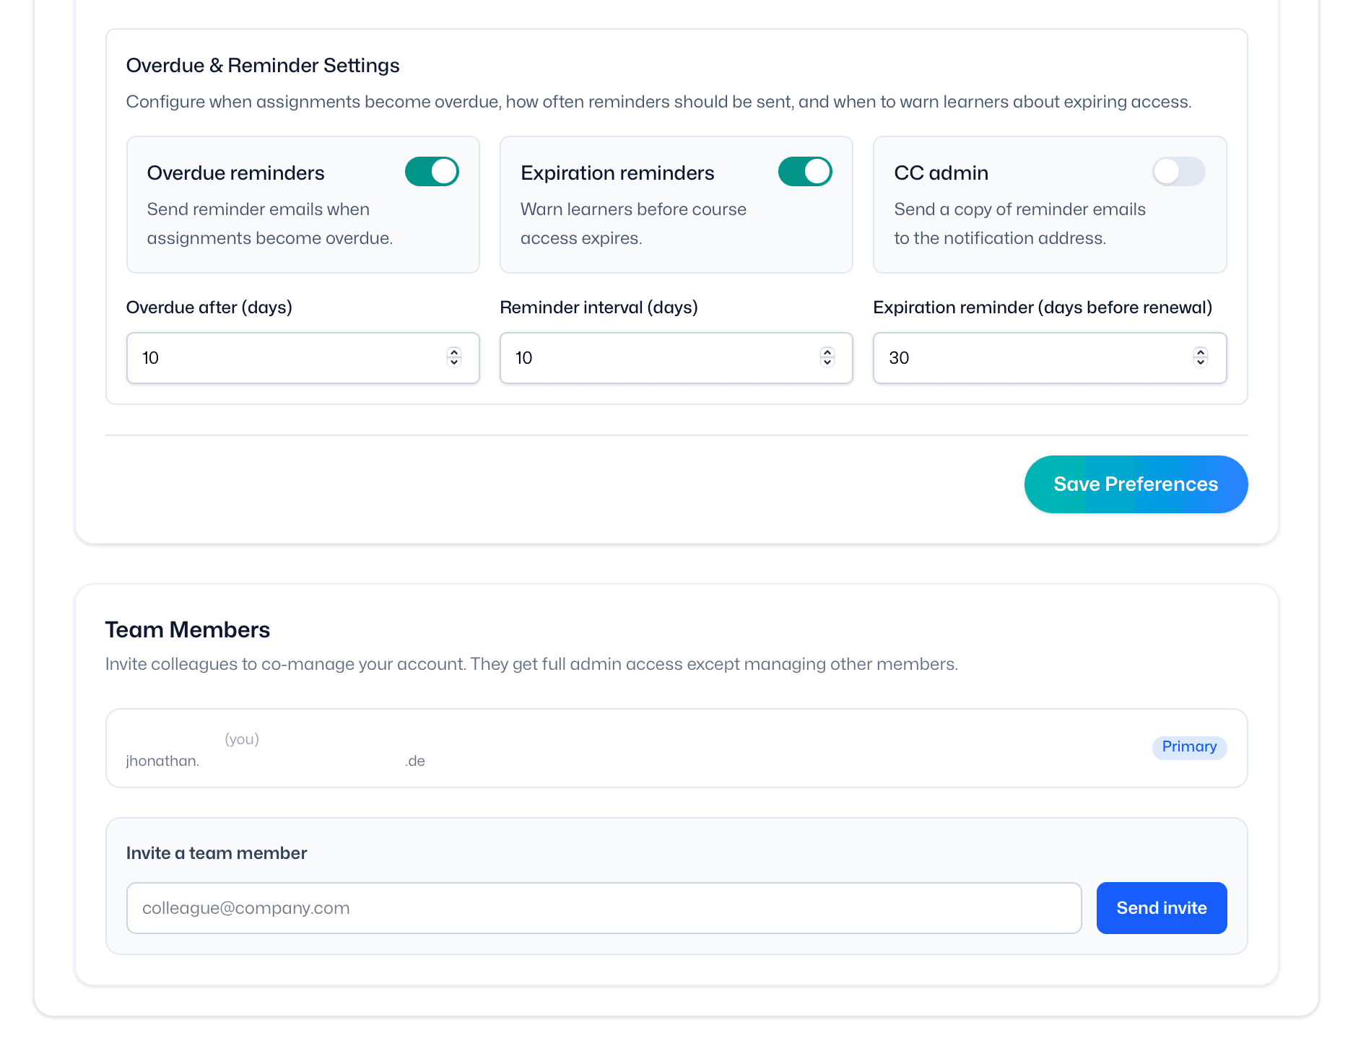Image resolution: width=1366 pixels, height=1051 pixels.
Task: Increment the Overdue after days stepper
Action: (453, 353)
